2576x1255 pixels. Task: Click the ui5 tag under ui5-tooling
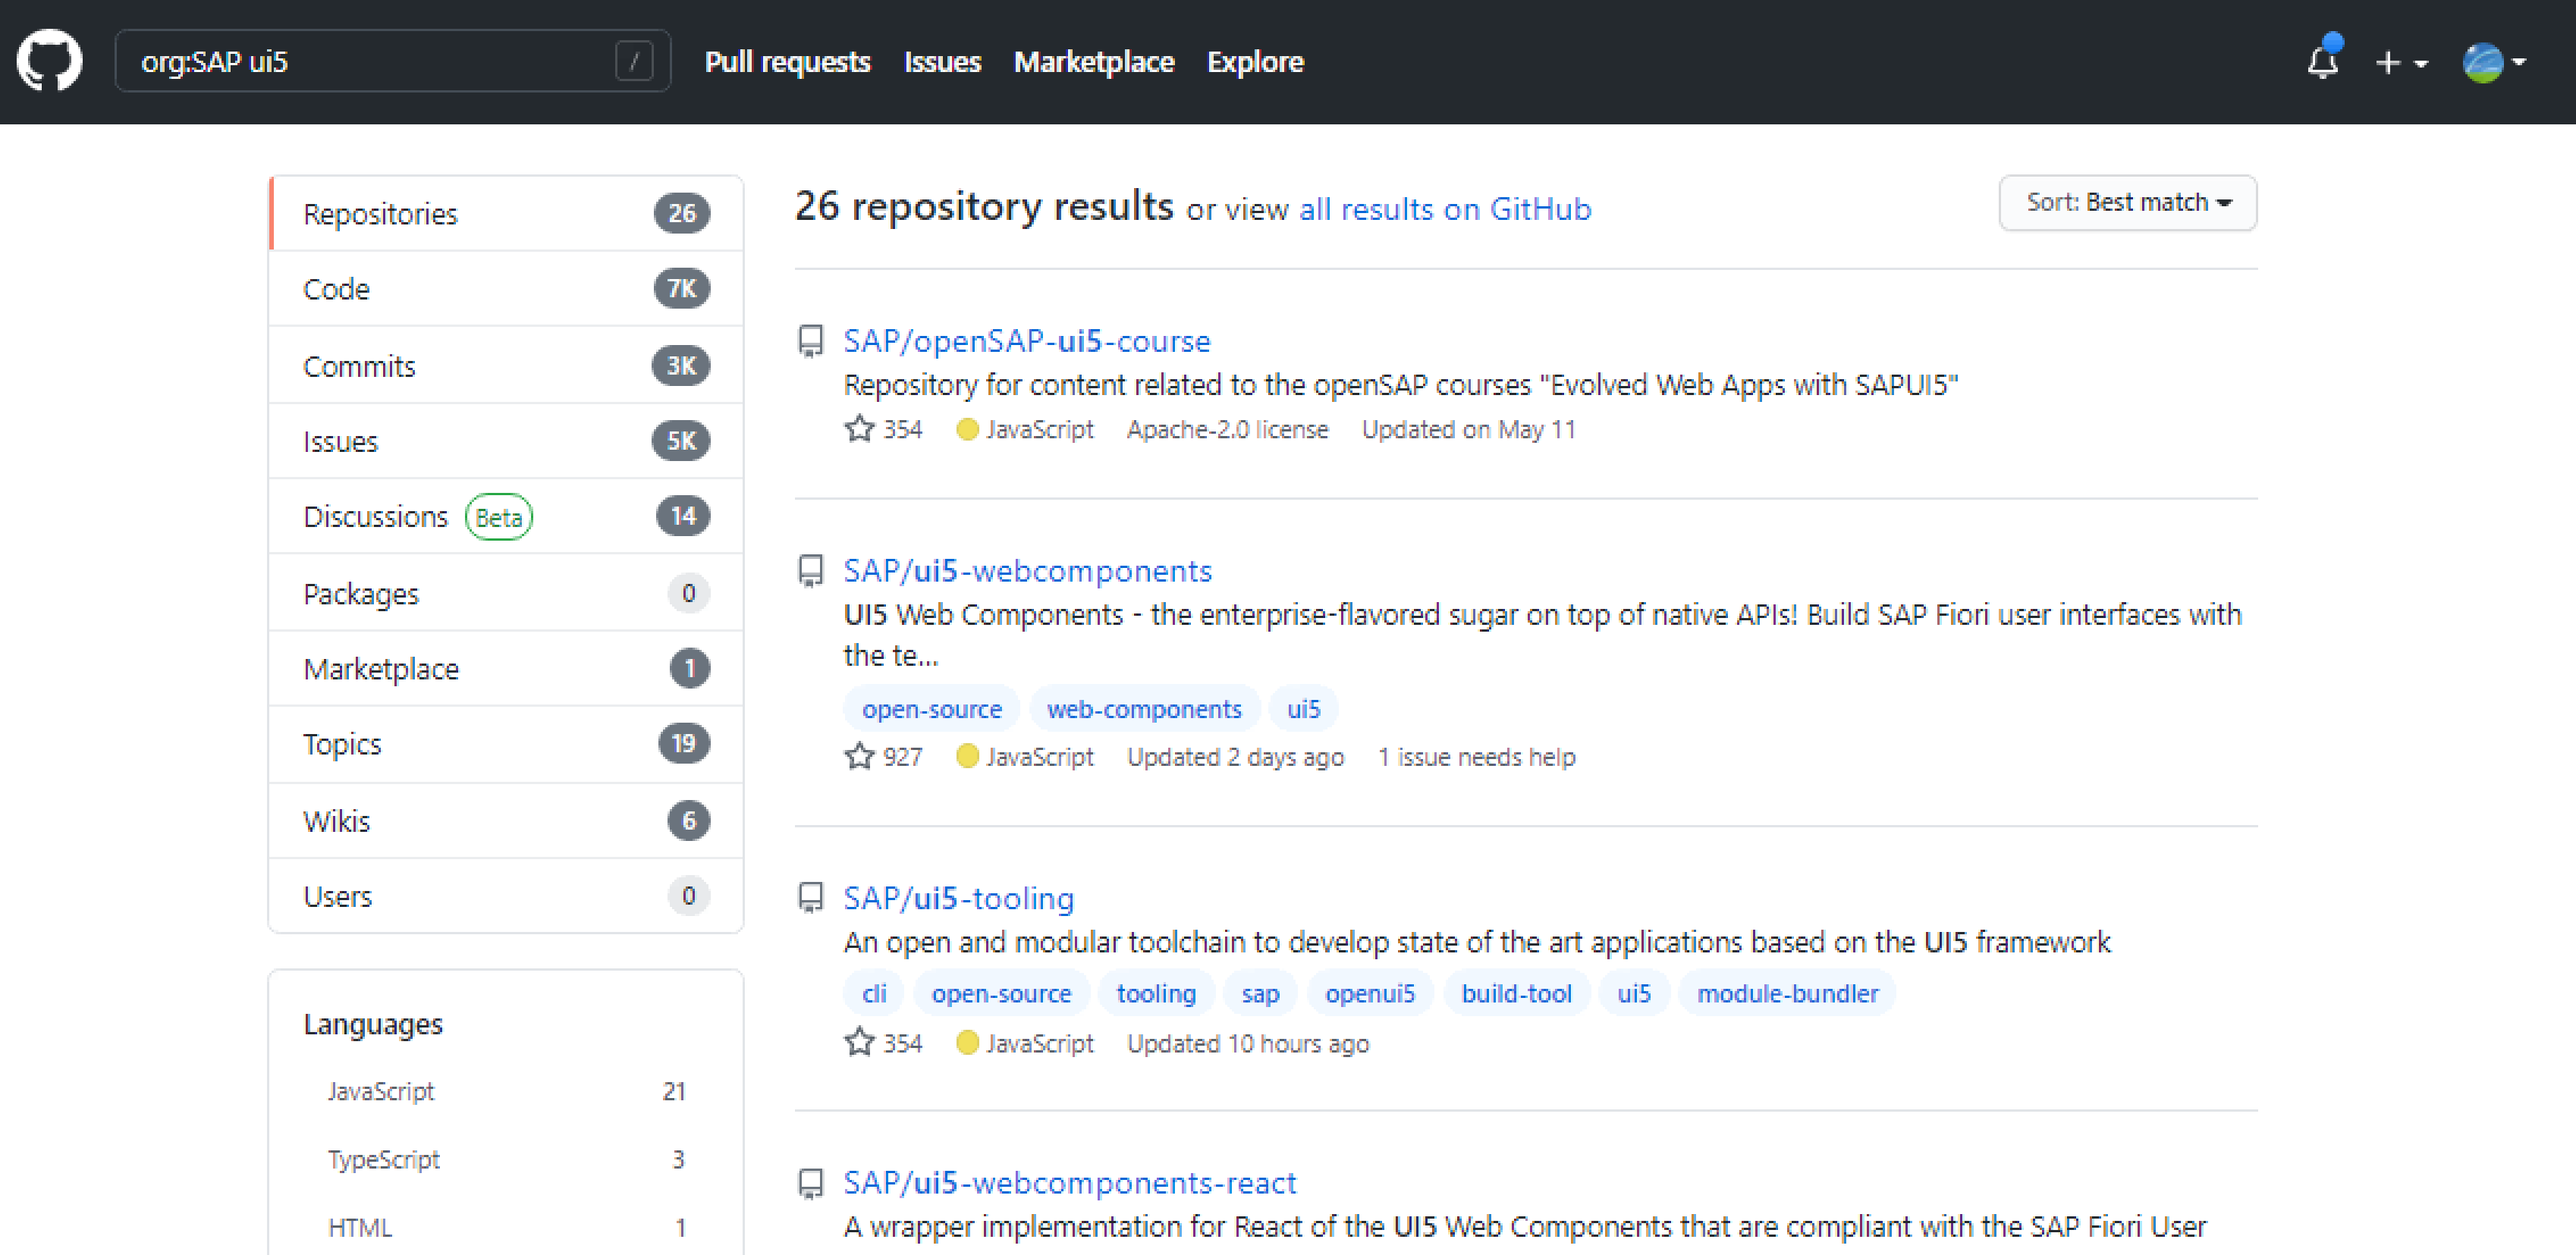coord(1634,993)
